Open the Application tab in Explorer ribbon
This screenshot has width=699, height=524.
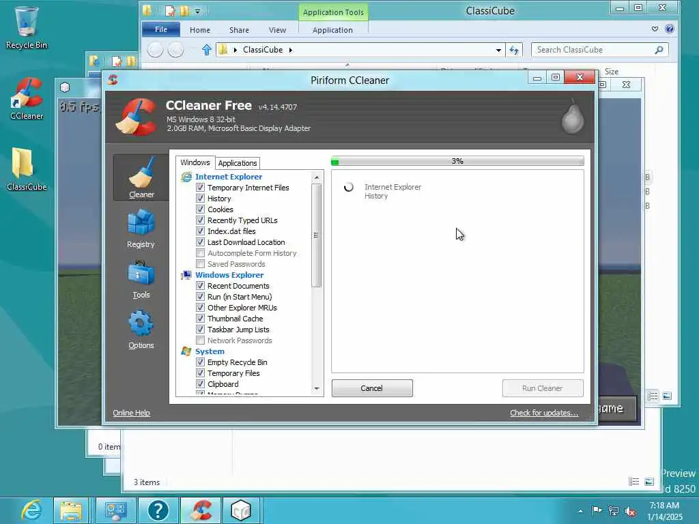tap(332, 30)
